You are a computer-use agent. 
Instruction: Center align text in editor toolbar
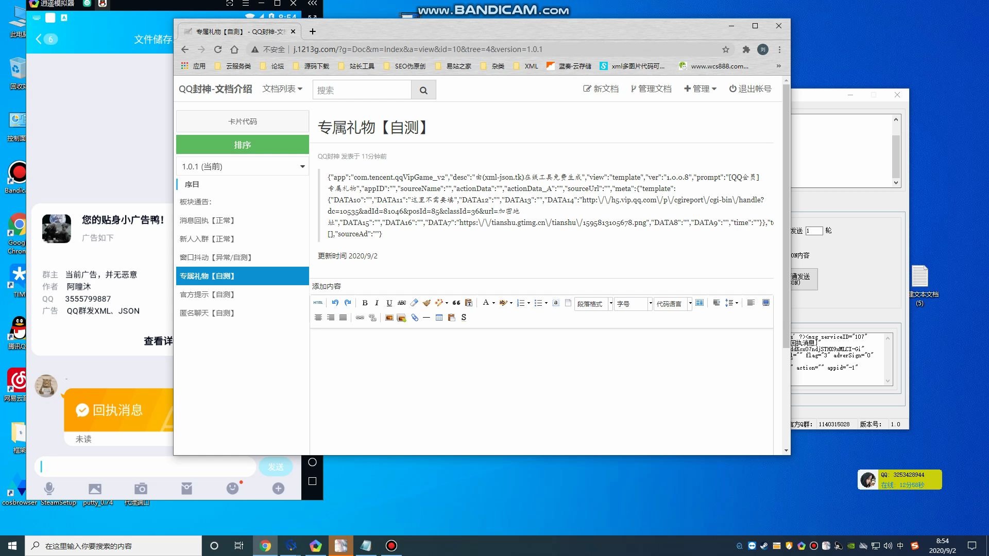coord(318,318)
